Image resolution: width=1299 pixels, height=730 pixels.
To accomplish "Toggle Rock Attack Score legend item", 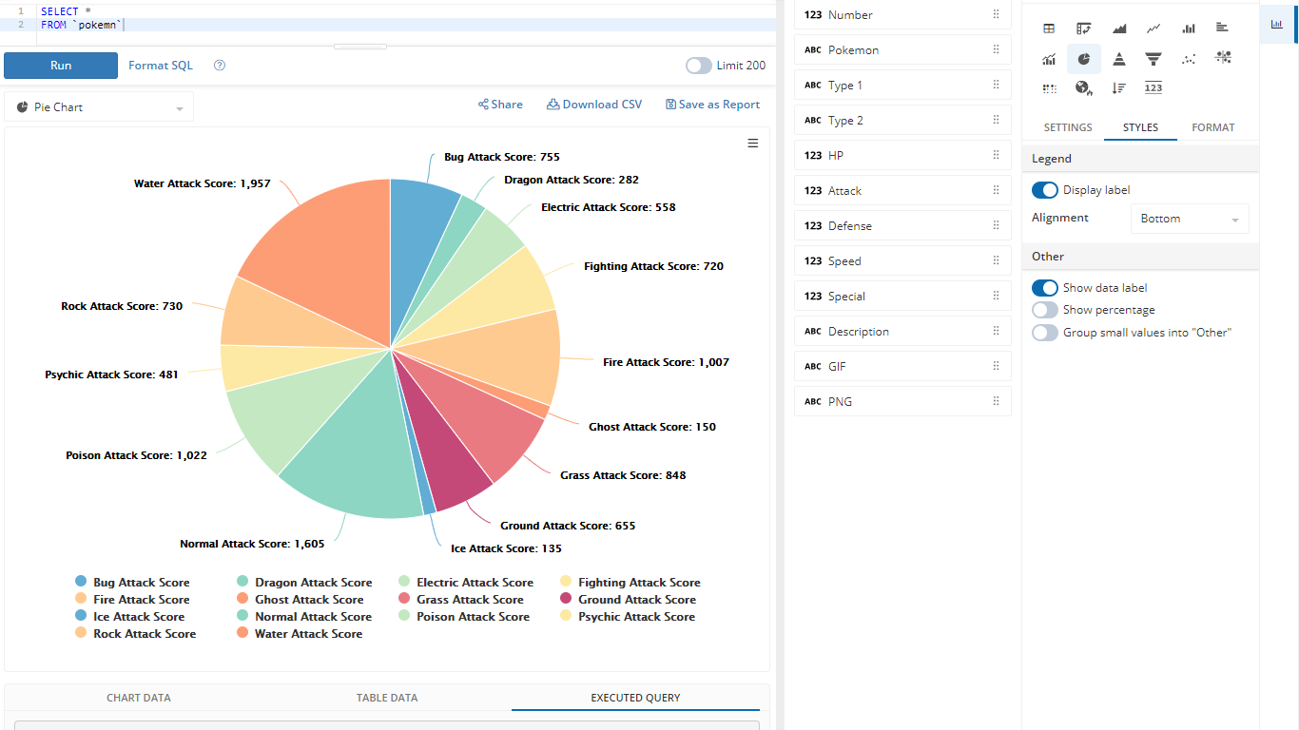I will (x=135, y=634).
